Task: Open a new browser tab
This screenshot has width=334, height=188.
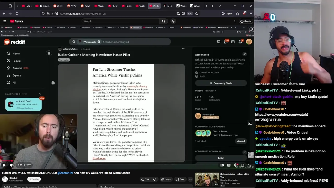Action: (x=212, y=6)
